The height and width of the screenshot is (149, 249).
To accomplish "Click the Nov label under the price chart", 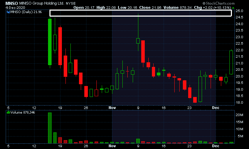I will 112,108.
